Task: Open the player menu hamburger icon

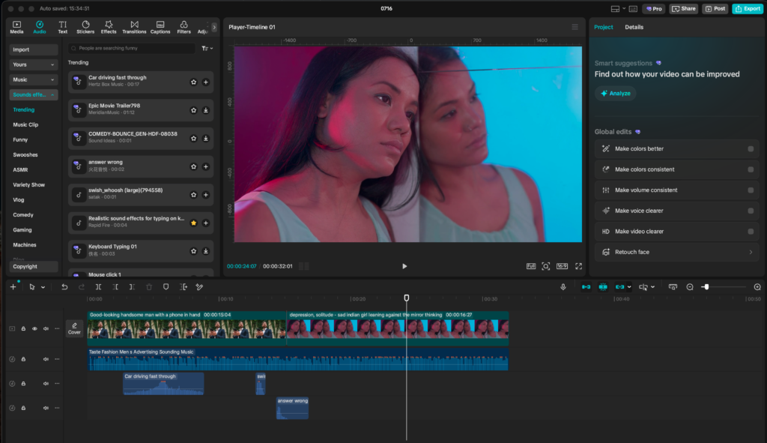Action: click(x=575, y=27)
